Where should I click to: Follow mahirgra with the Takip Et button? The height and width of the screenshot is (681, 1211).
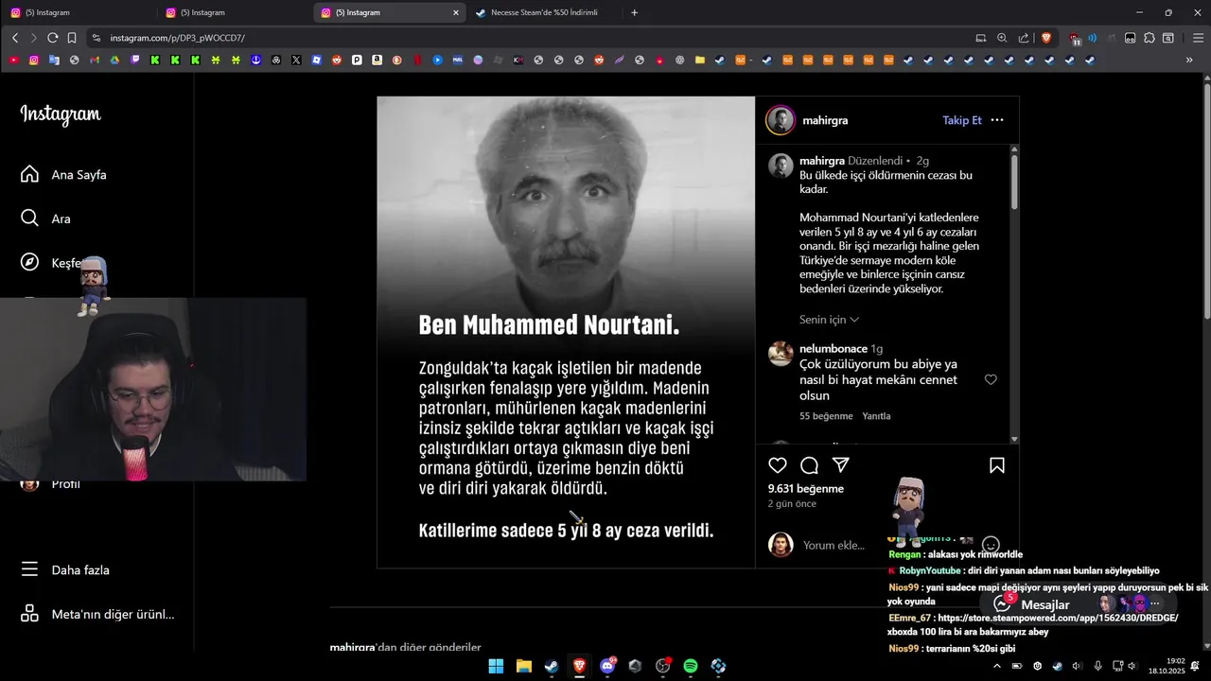pyautogui.click(x=962, y=120)
